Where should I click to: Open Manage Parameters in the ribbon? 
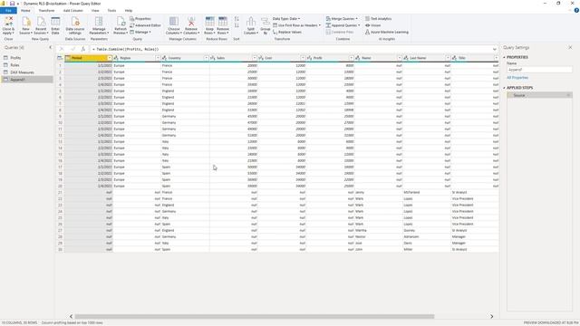pos(99,25)
